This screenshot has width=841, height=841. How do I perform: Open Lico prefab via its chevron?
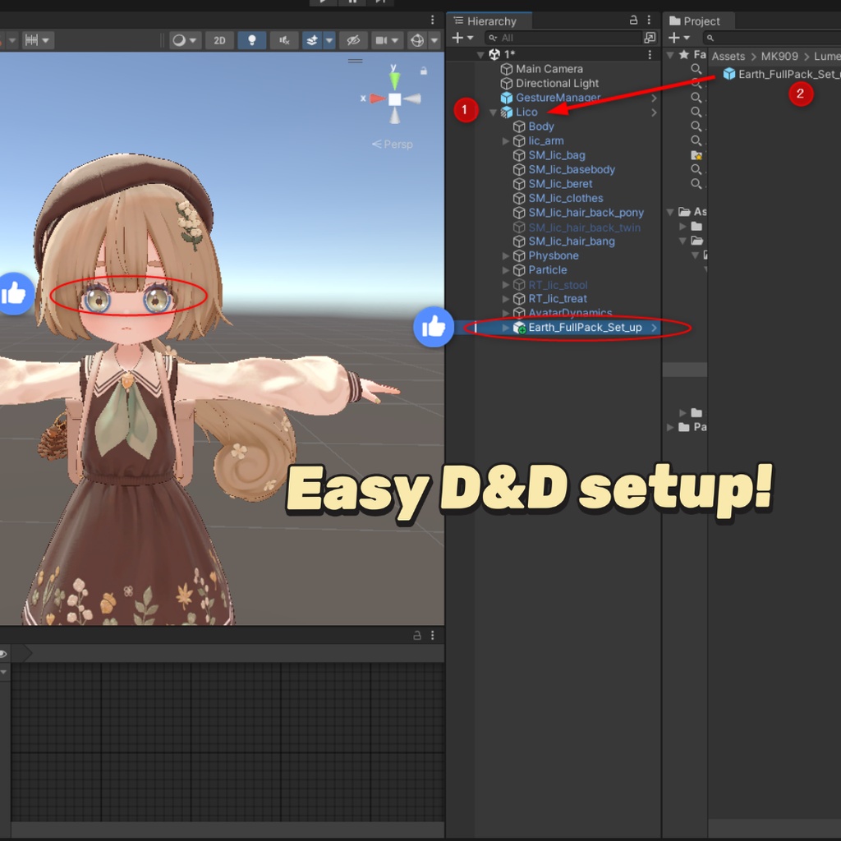click(654, 113)
